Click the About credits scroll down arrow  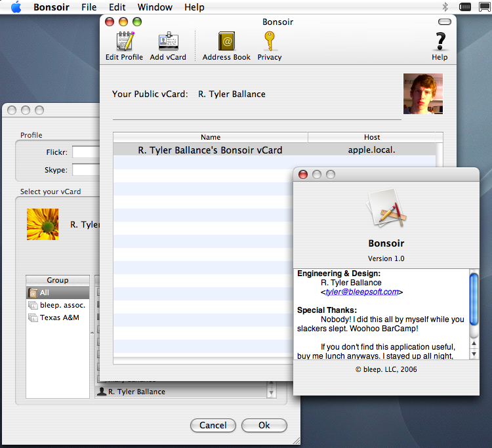click(474, 354)
